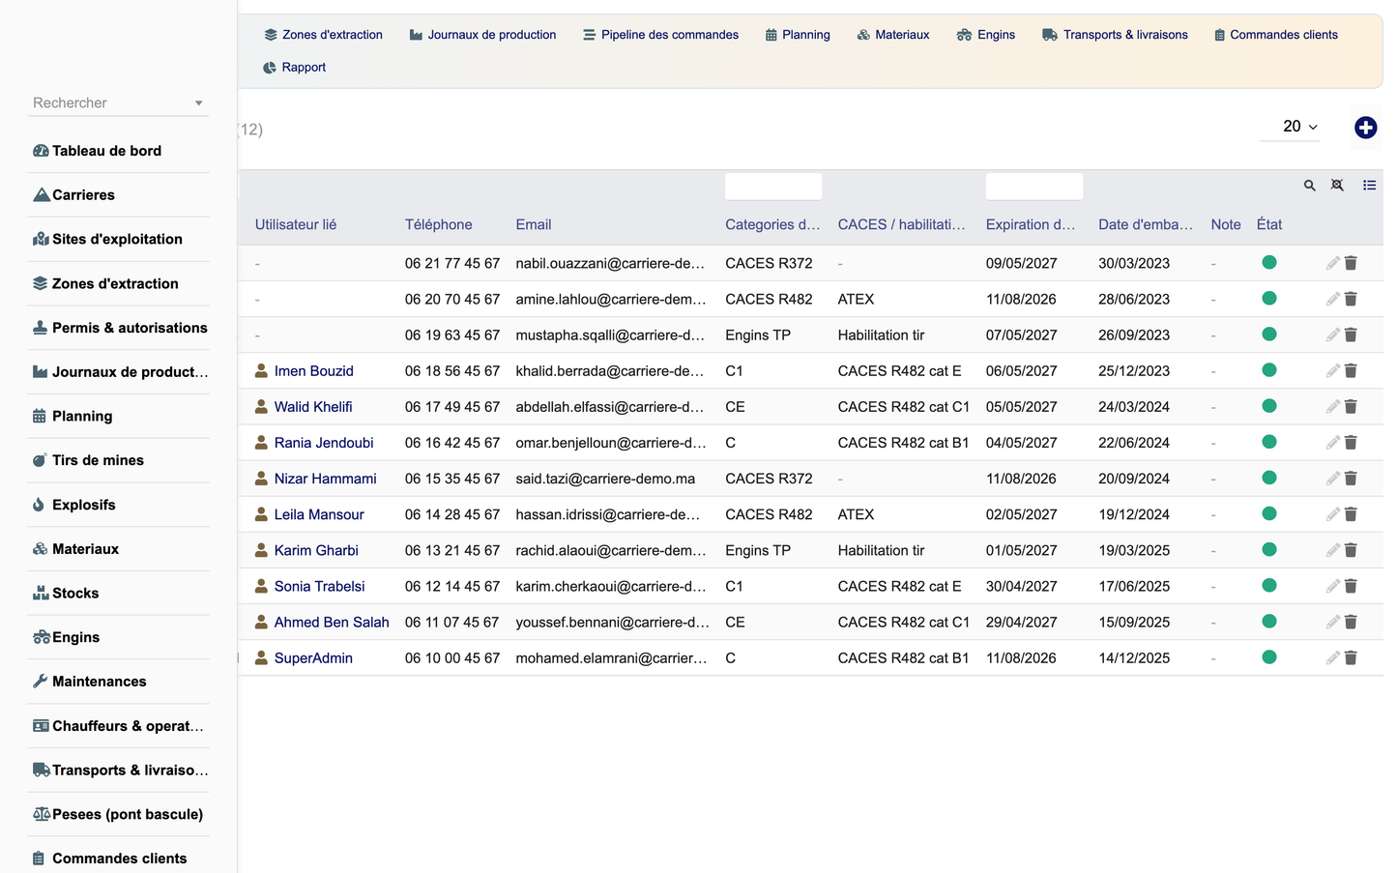Image resolution: width=1397 pixels, height=873 pixels.
Task: Open column list view icon
Action: pyautogui.click(x=1369, y=186)
